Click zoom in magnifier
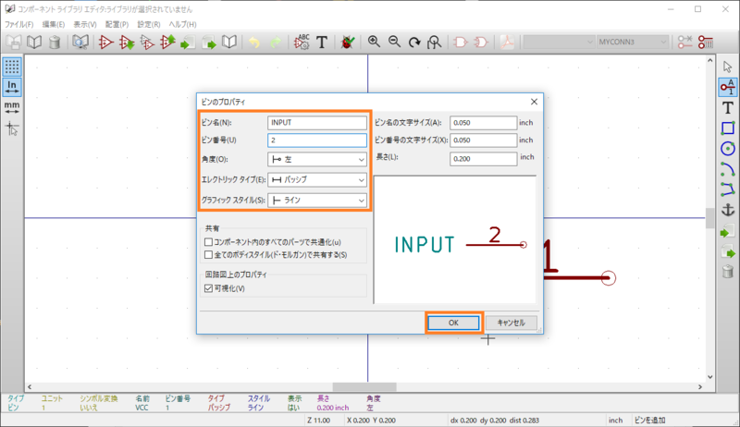Viewport: 740px width, 427px height. point(374,43)
